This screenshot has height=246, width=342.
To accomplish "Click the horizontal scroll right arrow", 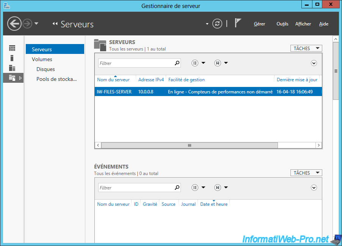I will [x=318, y=145].
